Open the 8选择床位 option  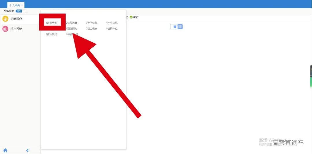click(x=112, y=28)
